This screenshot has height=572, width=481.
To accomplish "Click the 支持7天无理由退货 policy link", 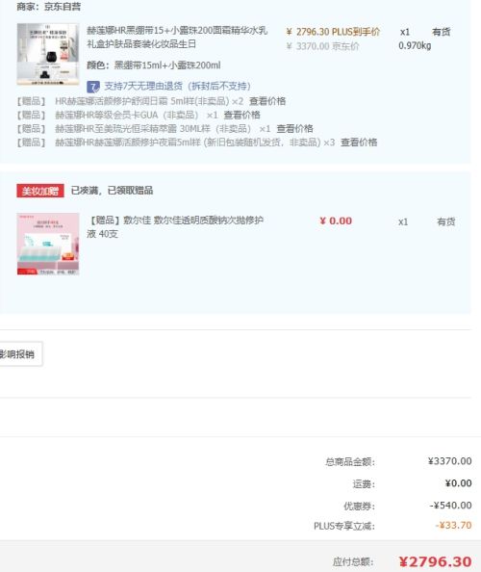I will (x=177, y=86).
